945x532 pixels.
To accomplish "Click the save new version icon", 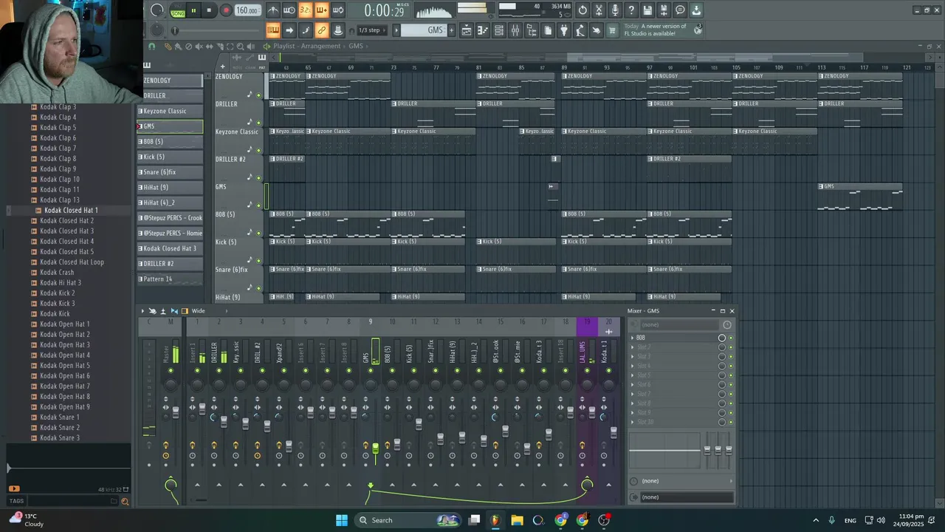I will [x=664, y=10].
